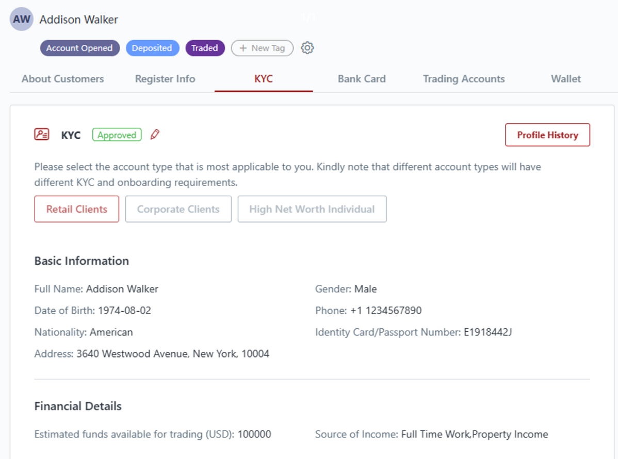Image resolution: width=618 pixels, height=459 pixels.
Task: Select Corporate Clients account type
Action: click(x=178, y=209)
